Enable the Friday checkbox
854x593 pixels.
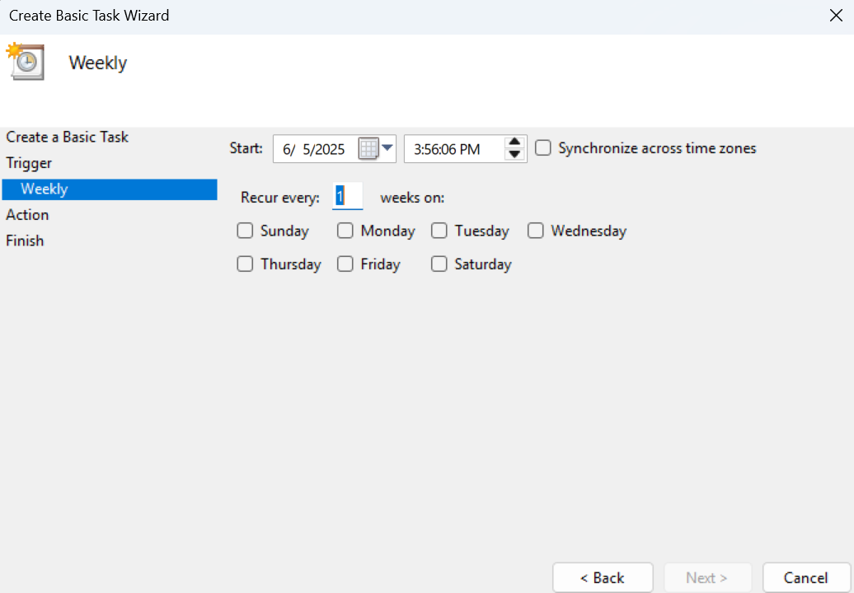click(345, 264)
